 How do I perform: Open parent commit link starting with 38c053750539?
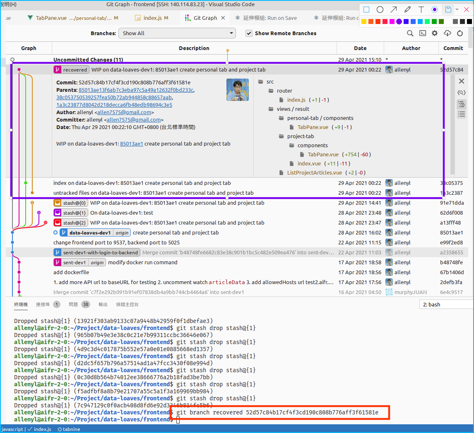(x=114, y=98)
